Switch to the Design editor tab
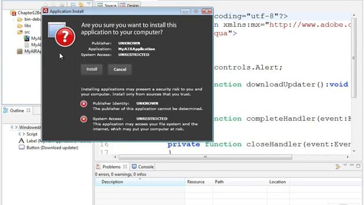 130,5
